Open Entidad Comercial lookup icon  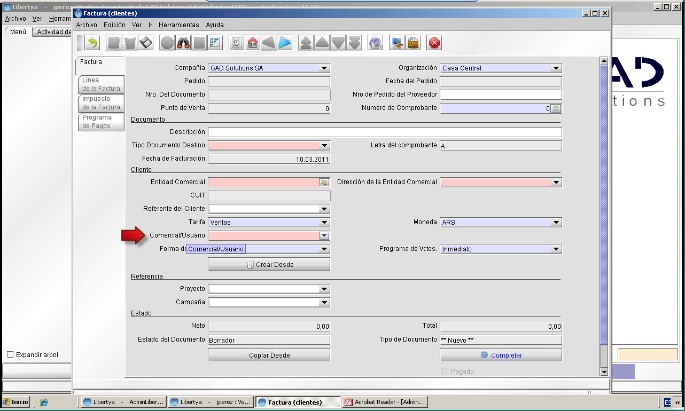[x=324, y=183]
